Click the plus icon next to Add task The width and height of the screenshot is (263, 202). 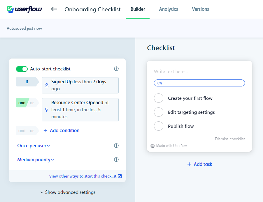click(189, 164)
